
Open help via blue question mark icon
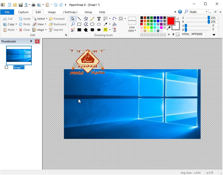coord(180,12)
